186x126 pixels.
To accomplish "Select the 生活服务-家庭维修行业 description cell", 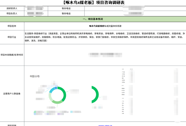I will [105, 37].
